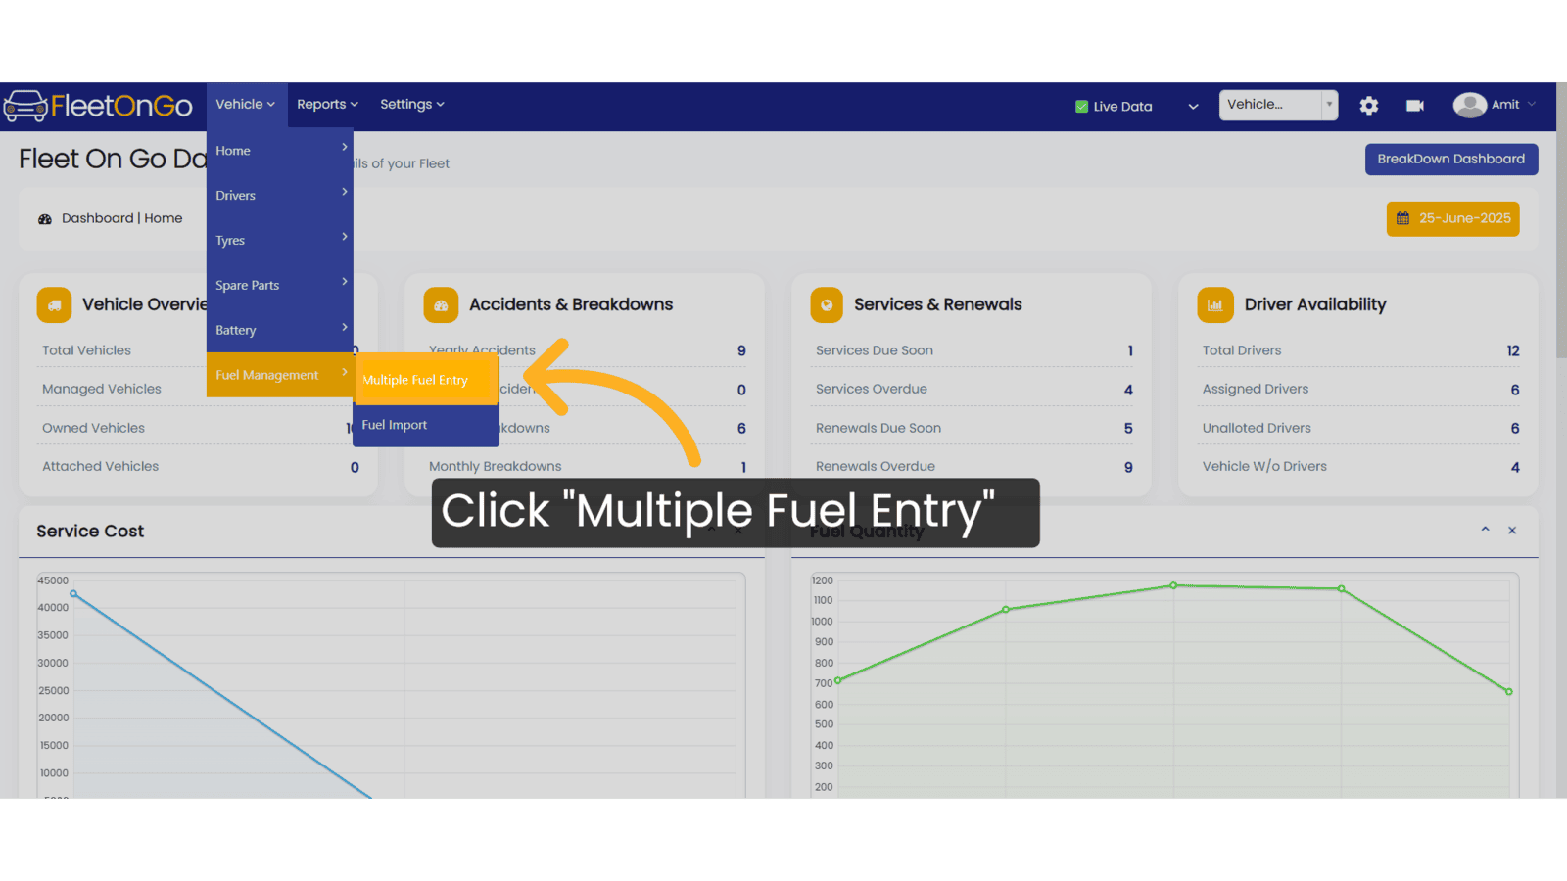This screenshot has height=881, width=1567.
Task: Click Renewals Due Soon row
Action: (x=973, y=428)
